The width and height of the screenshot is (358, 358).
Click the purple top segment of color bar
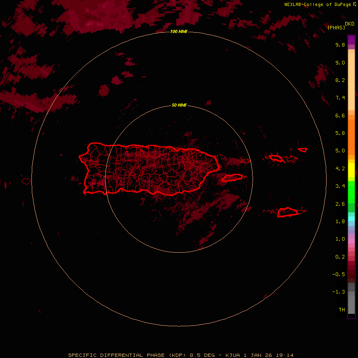(x=351, y=40)
